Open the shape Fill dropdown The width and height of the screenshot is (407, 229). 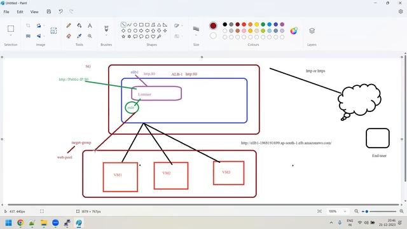178,36
